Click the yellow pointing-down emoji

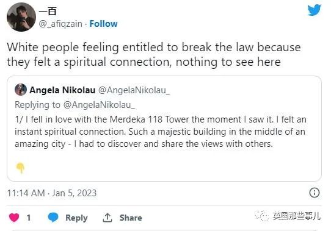[x=21, y=168]
